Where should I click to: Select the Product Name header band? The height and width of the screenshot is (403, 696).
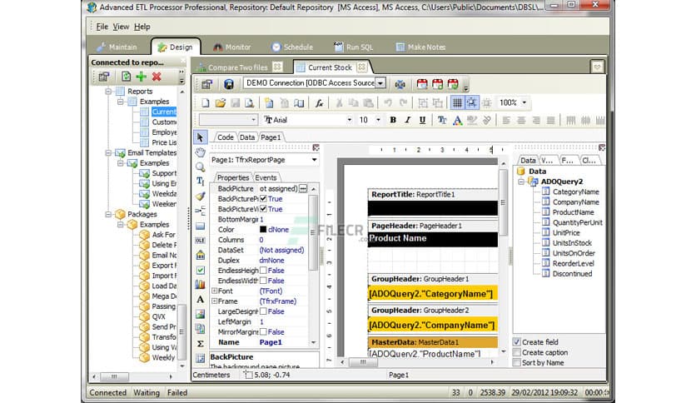pyautogui.click(x=433, y=239)
